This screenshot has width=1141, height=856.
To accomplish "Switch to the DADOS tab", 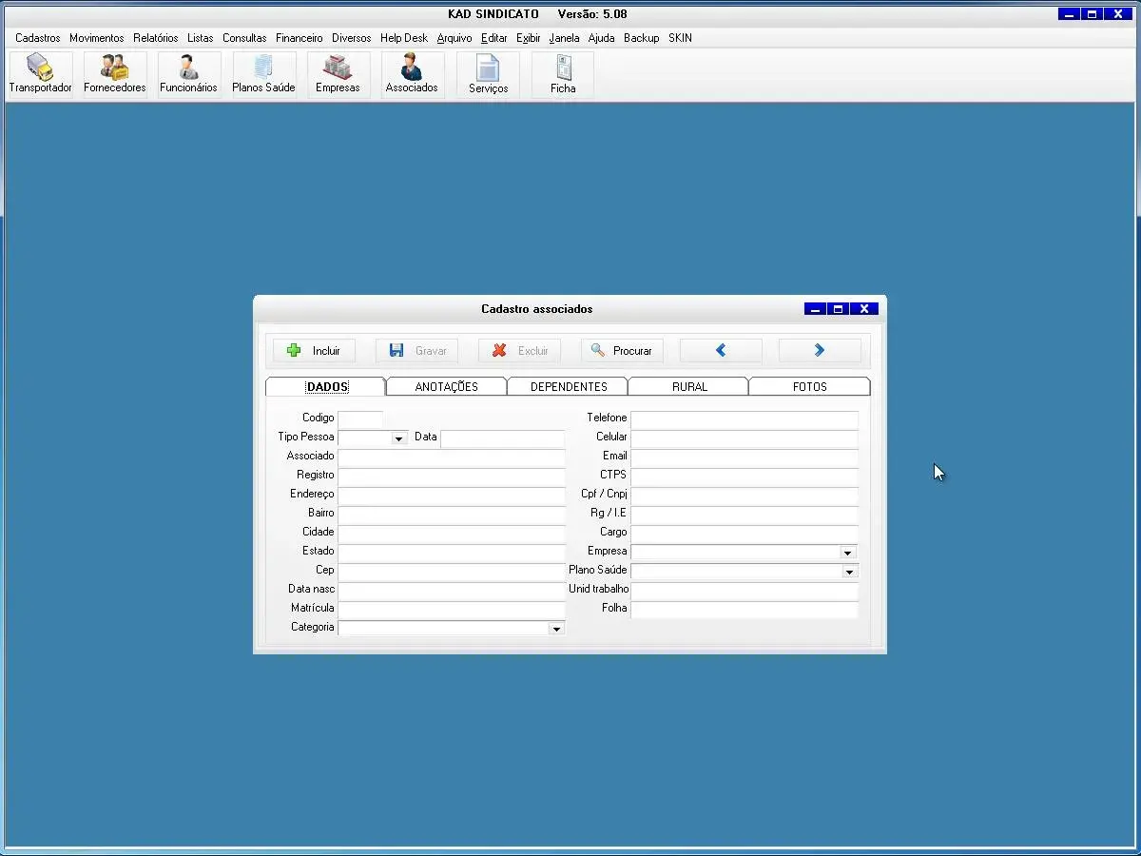I will [326, 387].
